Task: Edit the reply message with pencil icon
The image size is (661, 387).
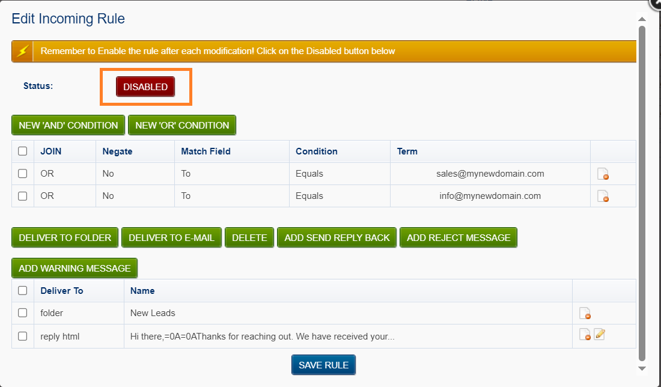Action: click(599, 334)
